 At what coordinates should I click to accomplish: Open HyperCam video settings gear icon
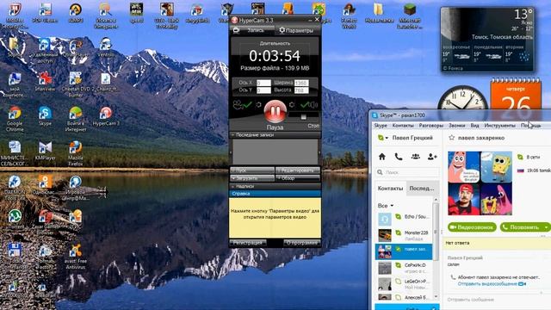pyautogui.click(x=258, y=105)
